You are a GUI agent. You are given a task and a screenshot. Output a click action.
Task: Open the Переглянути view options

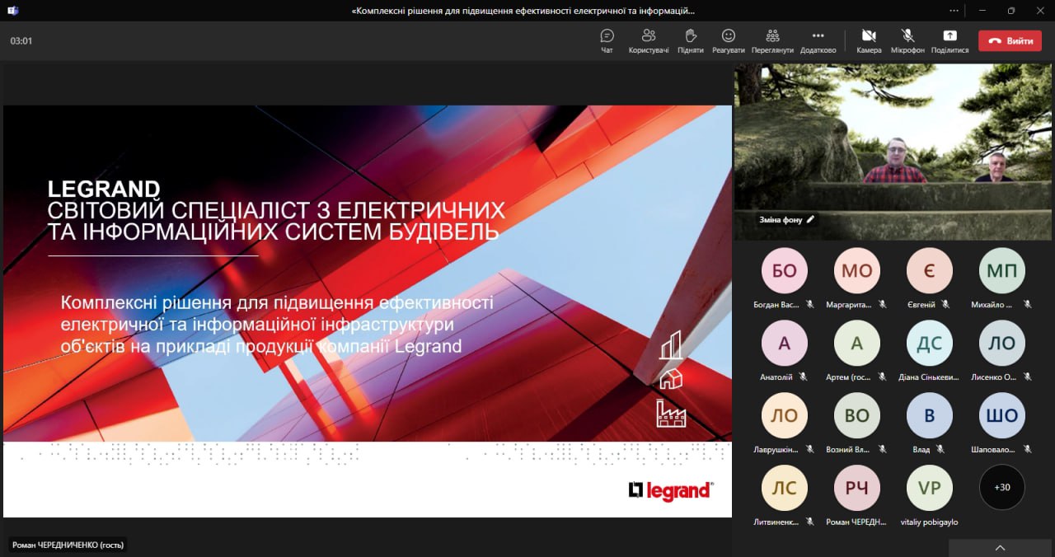[772, 41]
